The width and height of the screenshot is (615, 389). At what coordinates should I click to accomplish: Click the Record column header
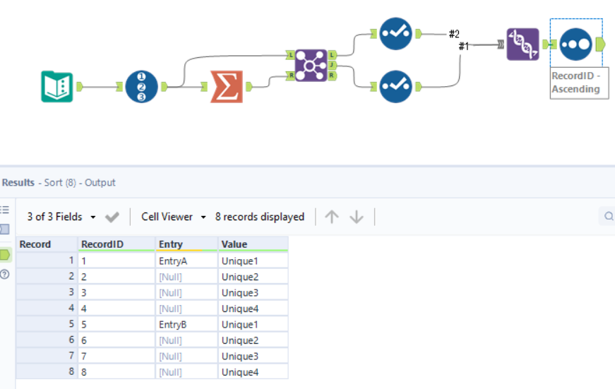[x=47, y=244]
